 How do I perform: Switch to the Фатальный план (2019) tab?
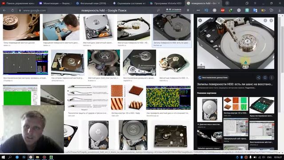[x=91, y=3]
